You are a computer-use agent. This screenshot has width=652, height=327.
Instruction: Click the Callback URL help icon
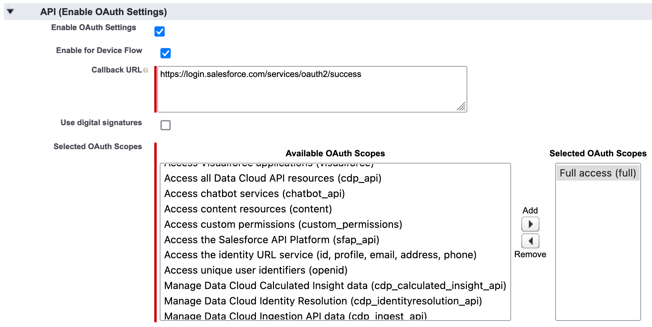146,70
